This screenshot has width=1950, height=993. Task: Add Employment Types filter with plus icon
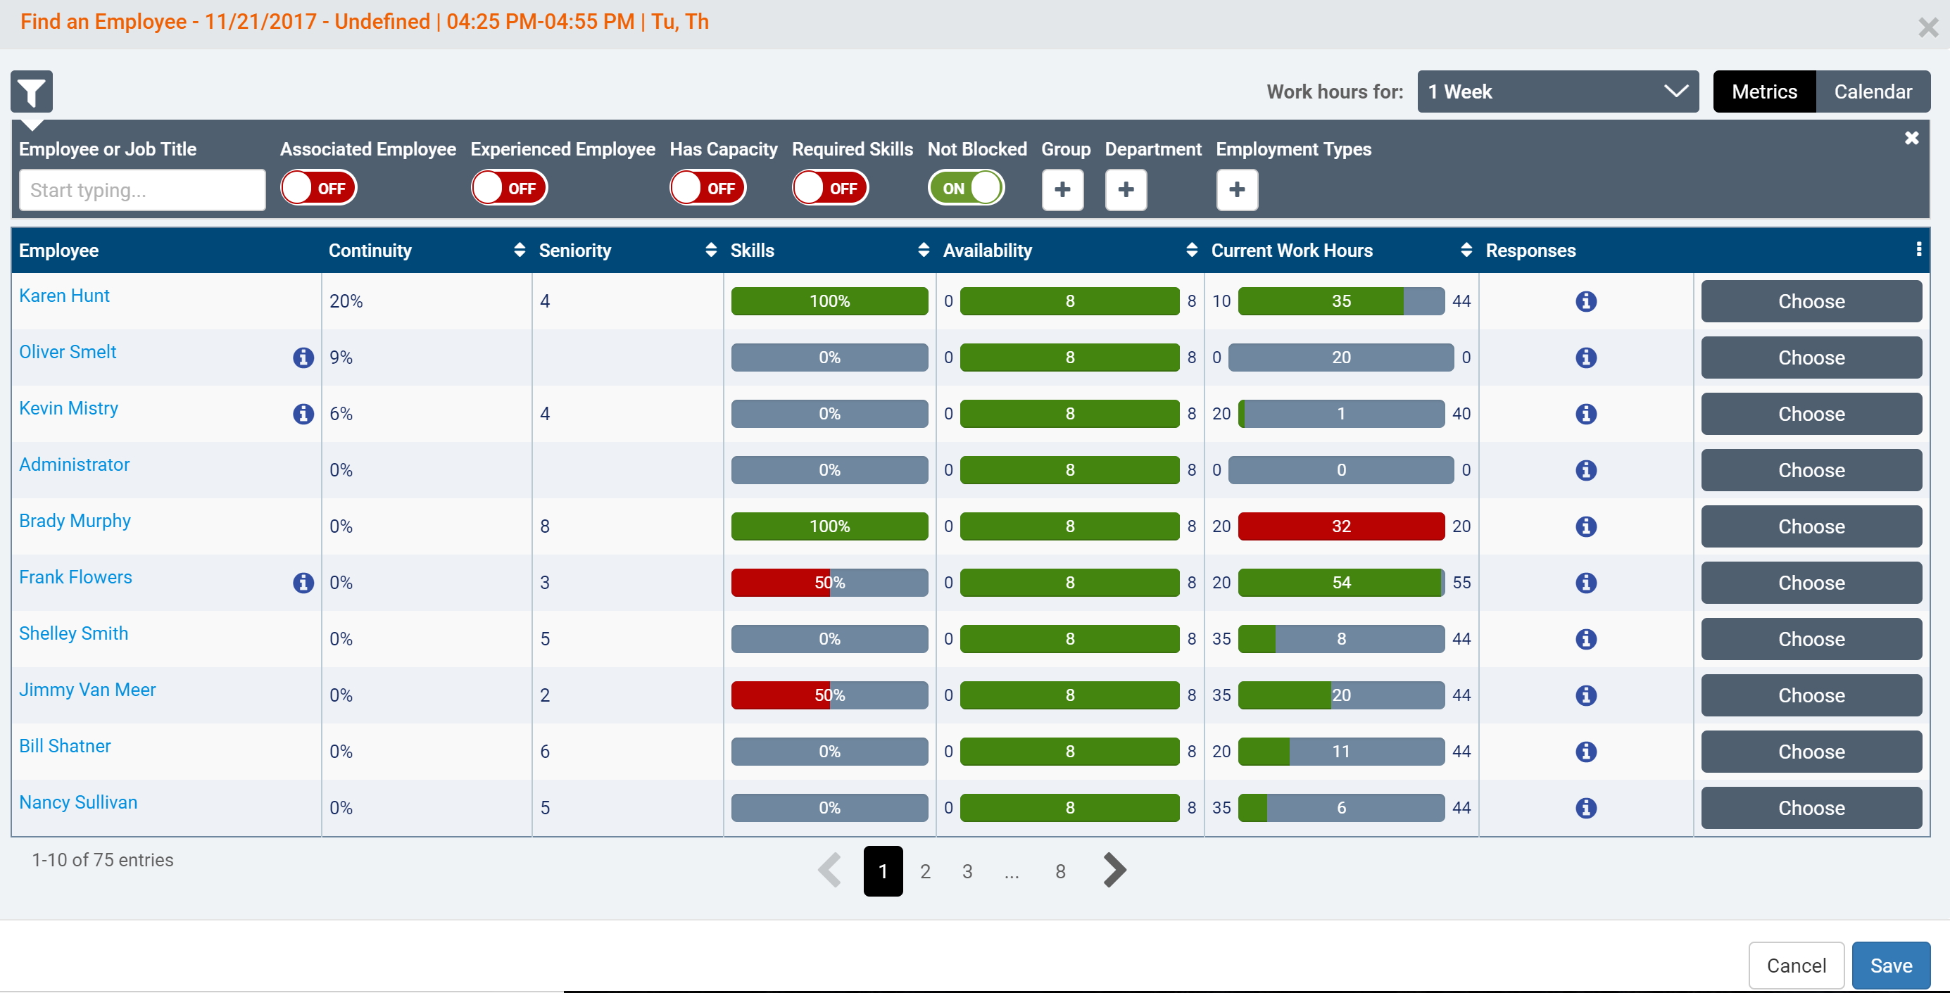(1236, 189)
